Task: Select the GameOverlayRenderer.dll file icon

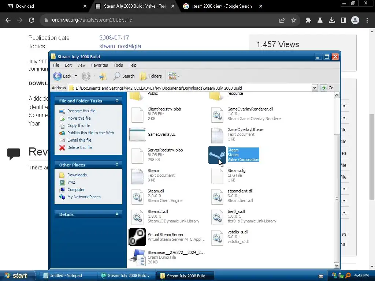Action: pyautogui.click(x=217, y=114)
